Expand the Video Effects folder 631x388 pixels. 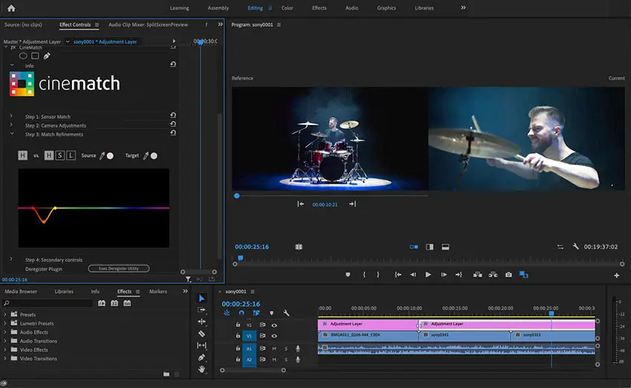coord(5,350)
